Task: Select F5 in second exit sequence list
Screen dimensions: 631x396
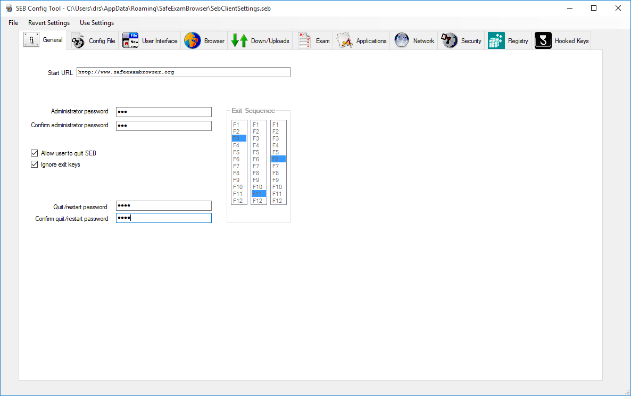Action: pos(259,152)
